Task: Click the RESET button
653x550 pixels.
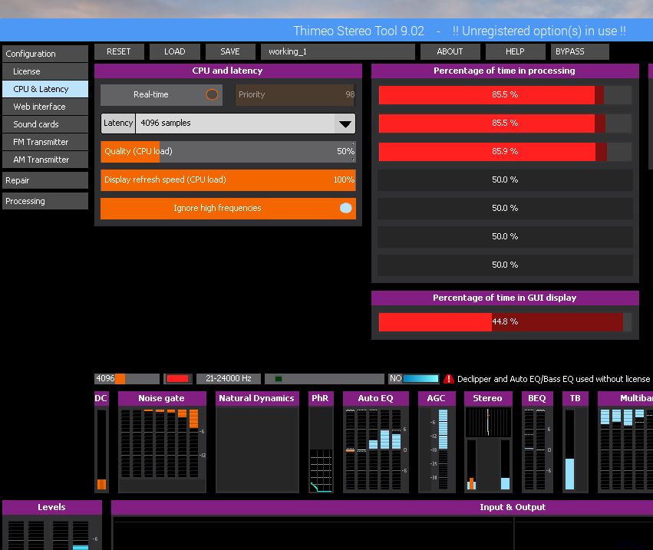Action: tap(119, 51)
